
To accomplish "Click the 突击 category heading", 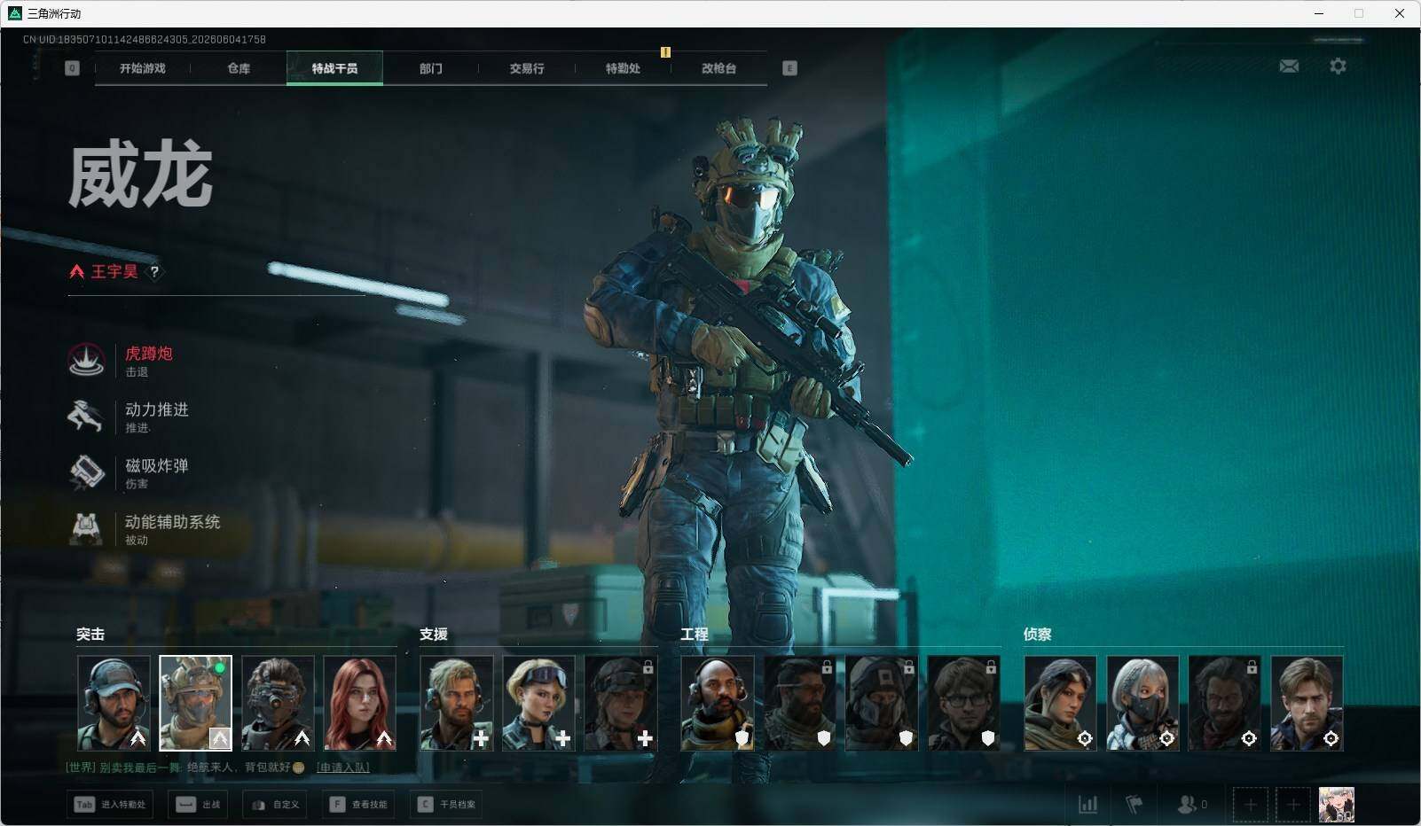I will click(90, 635).
